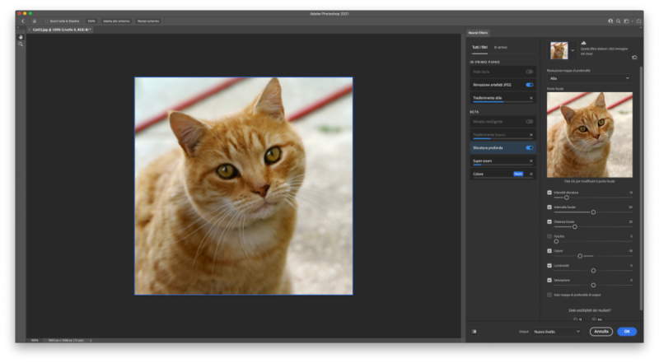Toggle Rimozione artefatti JPEG filter off
Viewport: 659px width, 363px height.
[x=529, y=84]
